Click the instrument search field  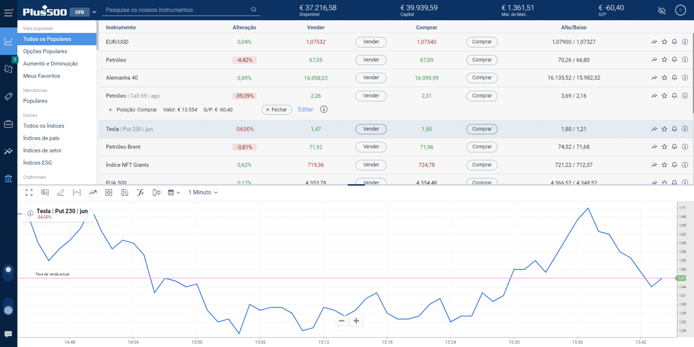pyautogui.click(x=176, y=9)
